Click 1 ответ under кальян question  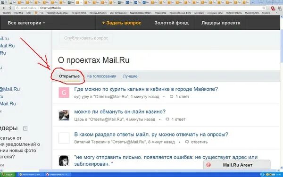click(183, 97)
